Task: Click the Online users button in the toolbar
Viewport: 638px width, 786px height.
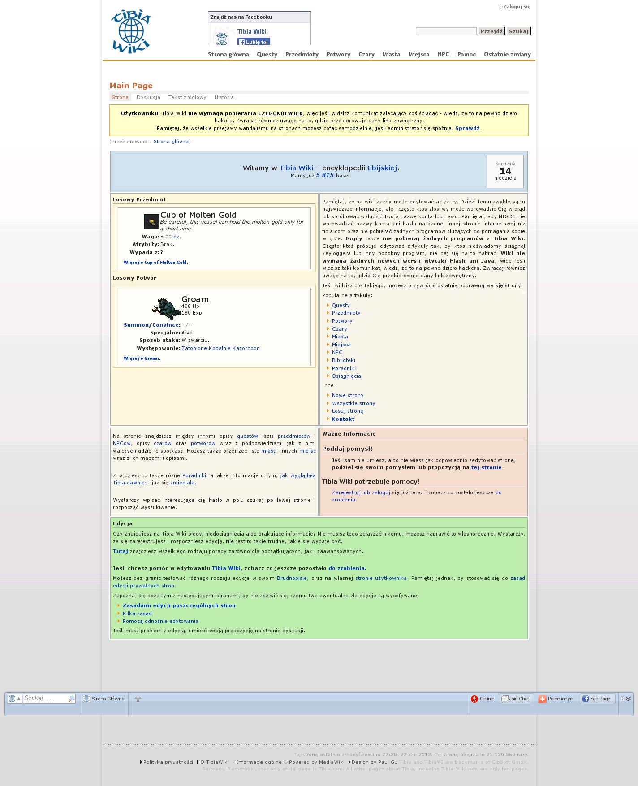Action: click(482, 699)
